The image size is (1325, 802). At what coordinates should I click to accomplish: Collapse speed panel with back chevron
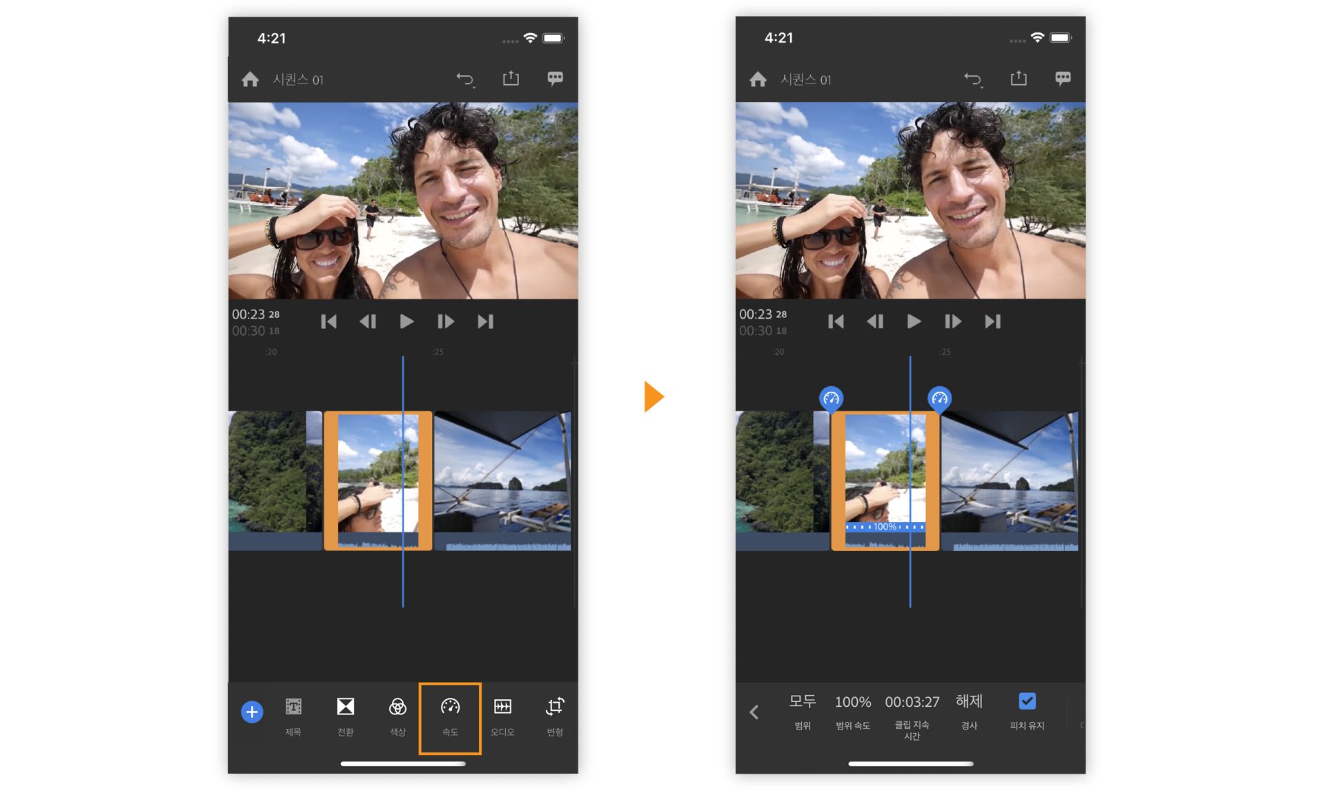[x=754, y=712]
